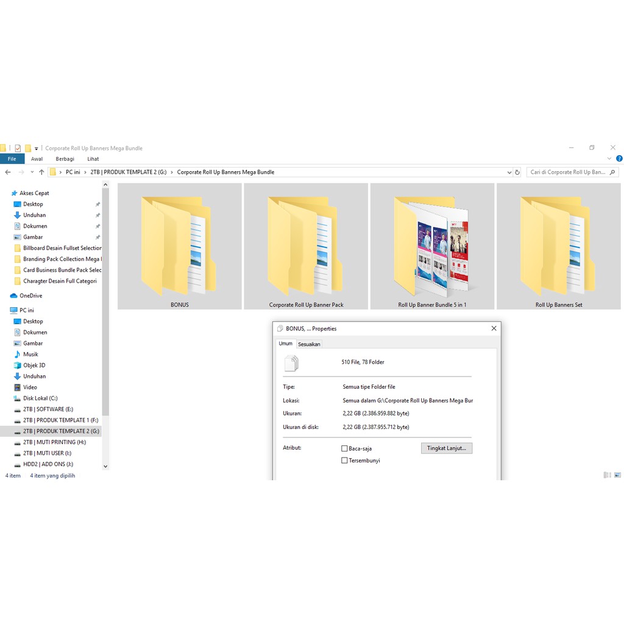Screen dimensions: 624x624
Task: Open the Lihat ribbon tab
Action: (x=93, y=159)
